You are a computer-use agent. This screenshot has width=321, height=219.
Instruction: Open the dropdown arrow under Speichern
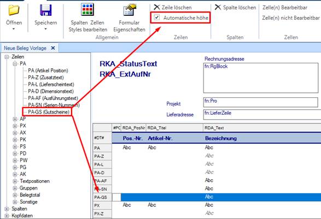(45, 29)
